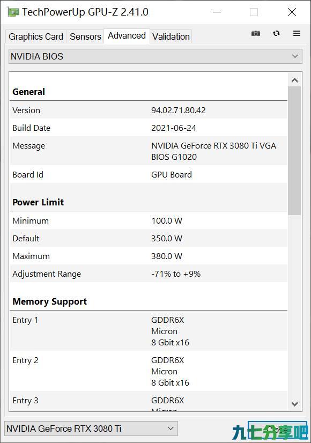
Task: Click the refresh arrows icon
Action: click(276, 33)
